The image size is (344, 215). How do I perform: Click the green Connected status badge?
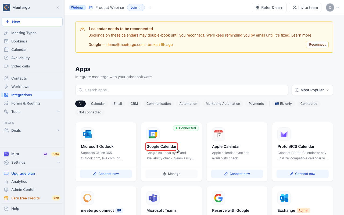186,128
